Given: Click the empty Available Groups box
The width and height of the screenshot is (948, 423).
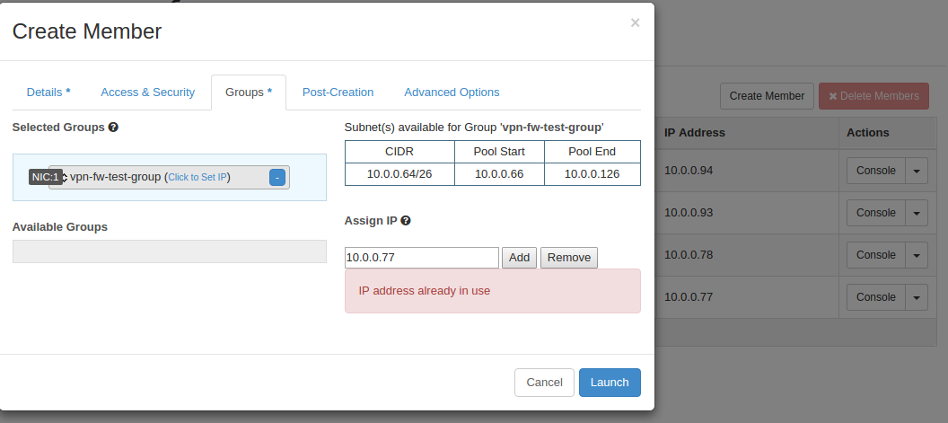Looking at the screenshot, I should [x=170, y=251].
